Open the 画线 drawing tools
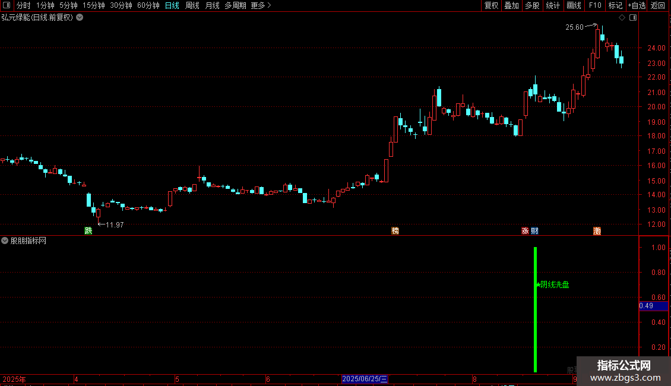This screenshot has height=386, width=671. tap(574, 5)
